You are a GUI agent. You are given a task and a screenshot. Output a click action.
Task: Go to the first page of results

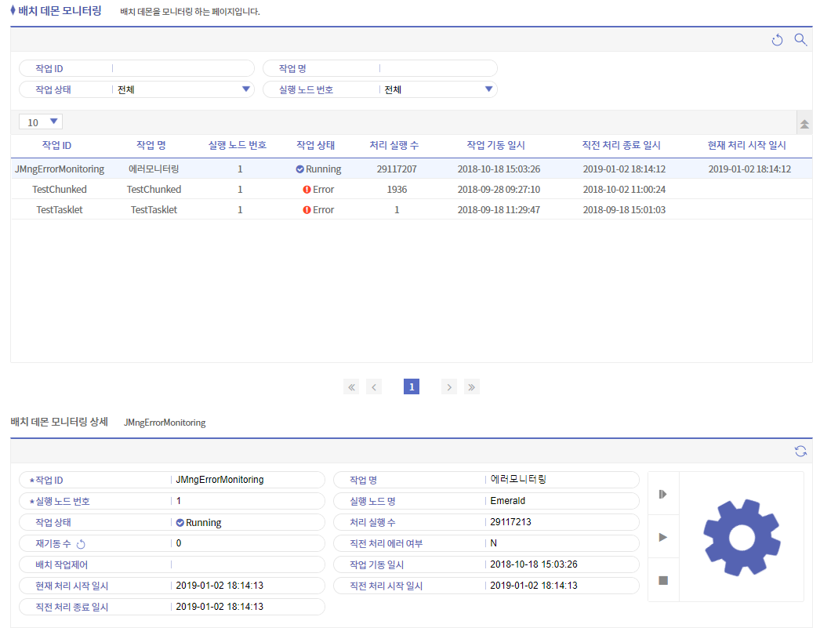(351, 387)
